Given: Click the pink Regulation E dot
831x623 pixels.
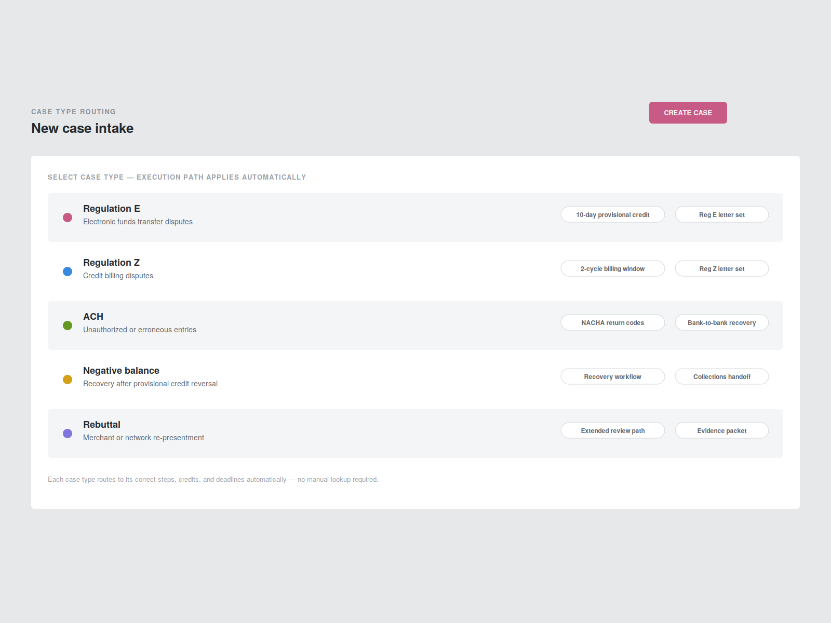Looking at the screenshot, I should coord(68,218).
